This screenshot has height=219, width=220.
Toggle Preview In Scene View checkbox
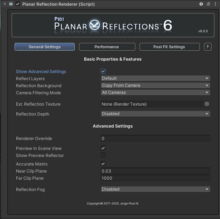coord(103,148)
